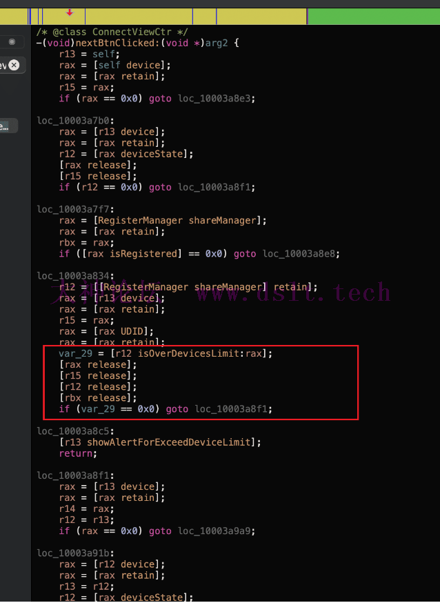Click the small round indicator icon in the sidebar
Viewport: 440px width, 603px height.
click(12, 42)
